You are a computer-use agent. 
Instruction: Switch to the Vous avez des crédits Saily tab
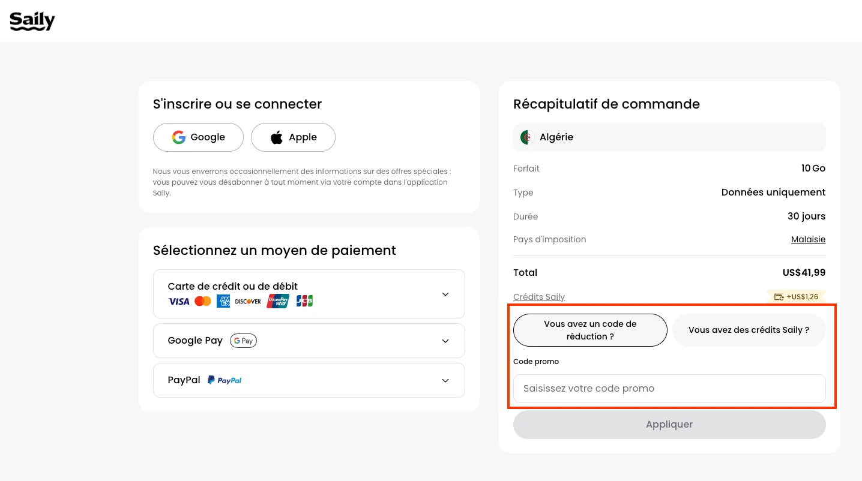(x=749, y=330)
